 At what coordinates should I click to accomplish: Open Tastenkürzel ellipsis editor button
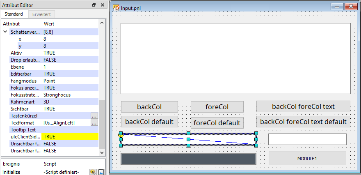point(94,116)
